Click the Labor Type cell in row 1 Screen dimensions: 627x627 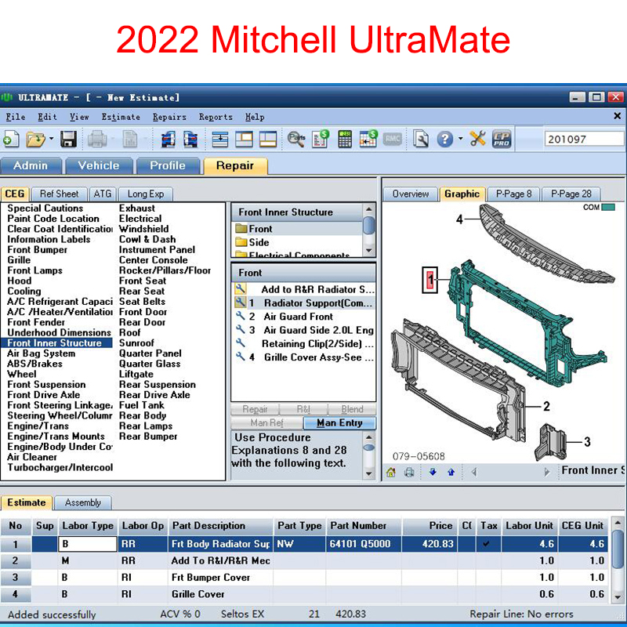(88, 544)
